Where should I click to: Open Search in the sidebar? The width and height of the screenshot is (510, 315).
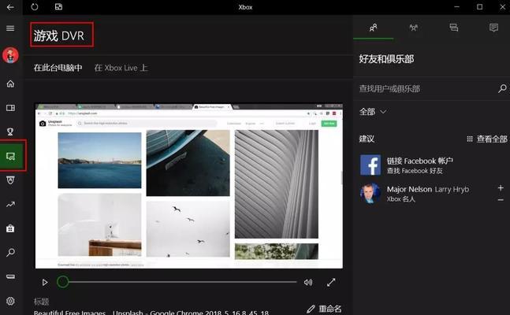click(10, 253)
